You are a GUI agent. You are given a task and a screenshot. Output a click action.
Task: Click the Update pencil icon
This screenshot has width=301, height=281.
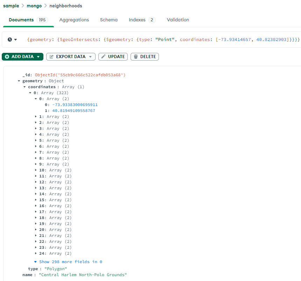click(x=103, y=56)
